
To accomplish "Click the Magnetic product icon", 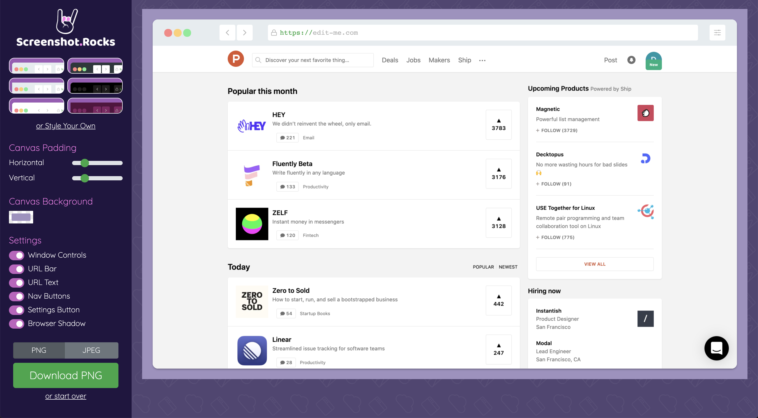I will [x=646, y=113].
